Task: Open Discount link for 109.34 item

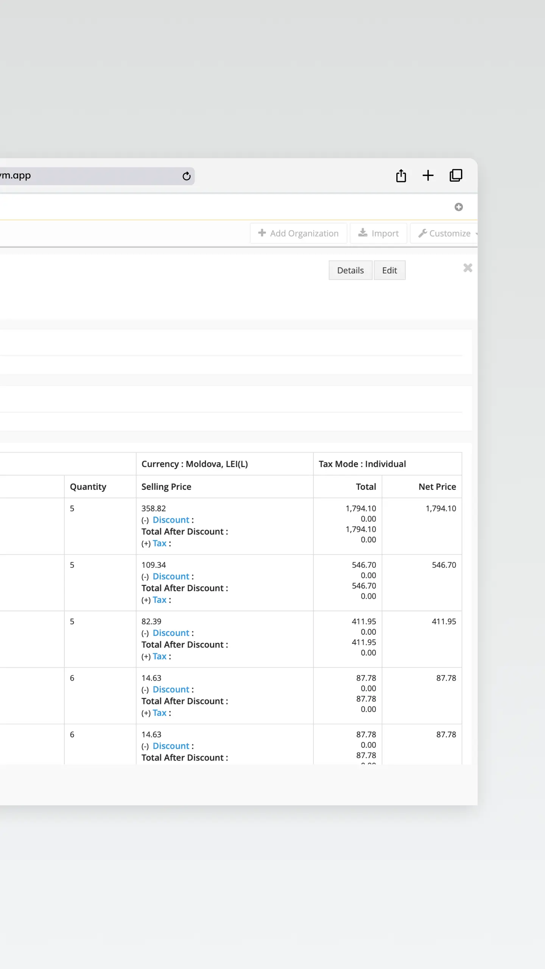Action: (x=171, y=576)
